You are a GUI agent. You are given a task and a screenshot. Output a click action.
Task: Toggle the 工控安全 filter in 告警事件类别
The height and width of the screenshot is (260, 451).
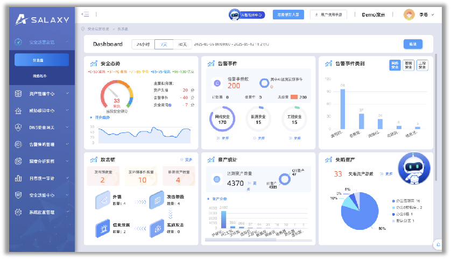422,65
